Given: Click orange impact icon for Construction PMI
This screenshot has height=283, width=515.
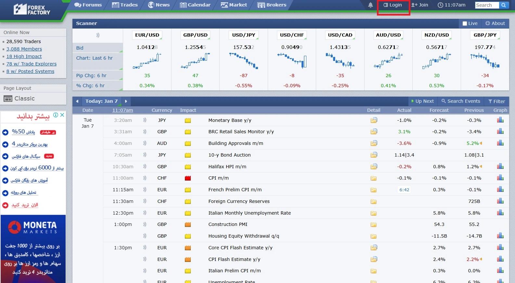Looking at the screenshot, I should (188, 225).
